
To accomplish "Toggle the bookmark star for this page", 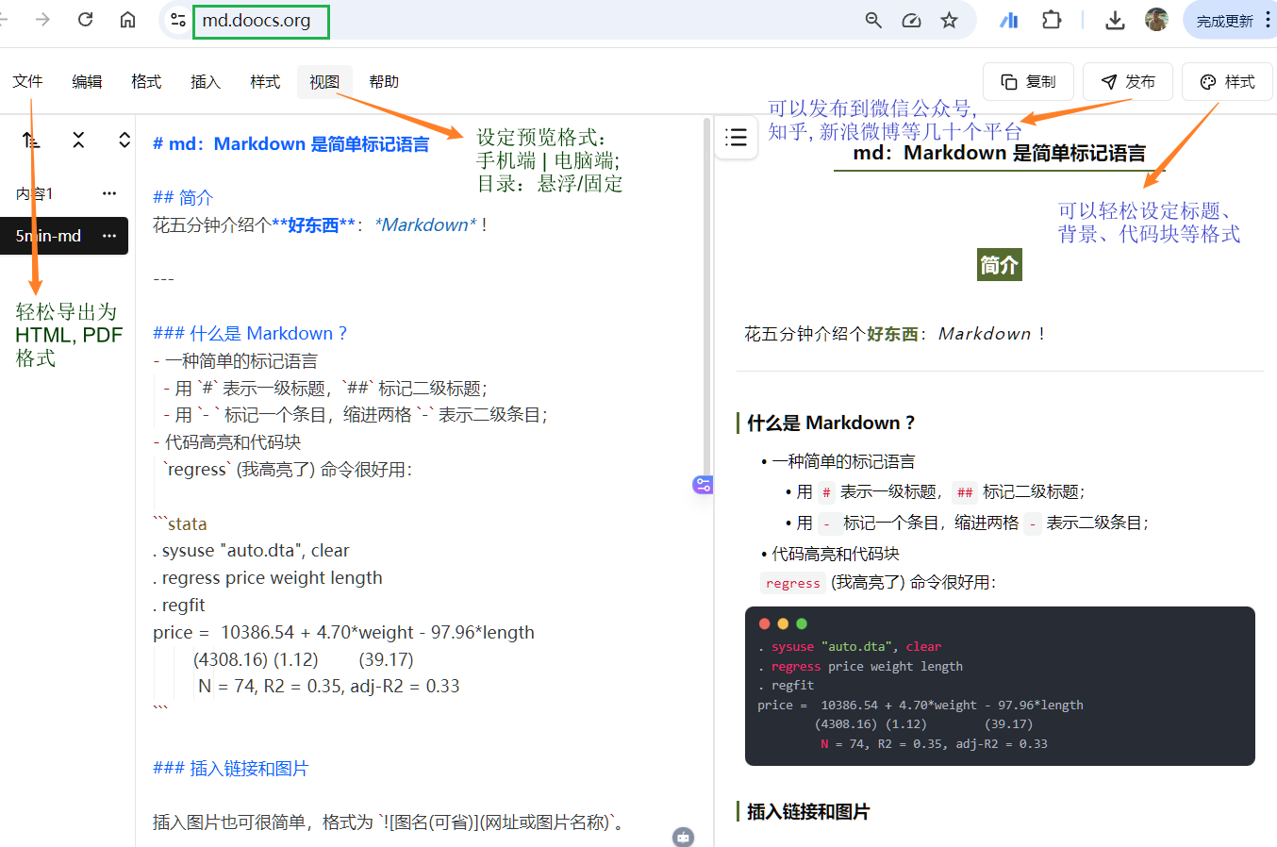I will [x=950, y=19].
